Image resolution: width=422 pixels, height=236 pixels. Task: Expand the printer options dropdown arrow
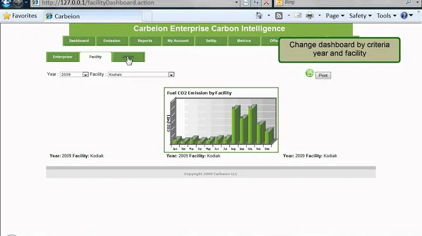[319, 16]
